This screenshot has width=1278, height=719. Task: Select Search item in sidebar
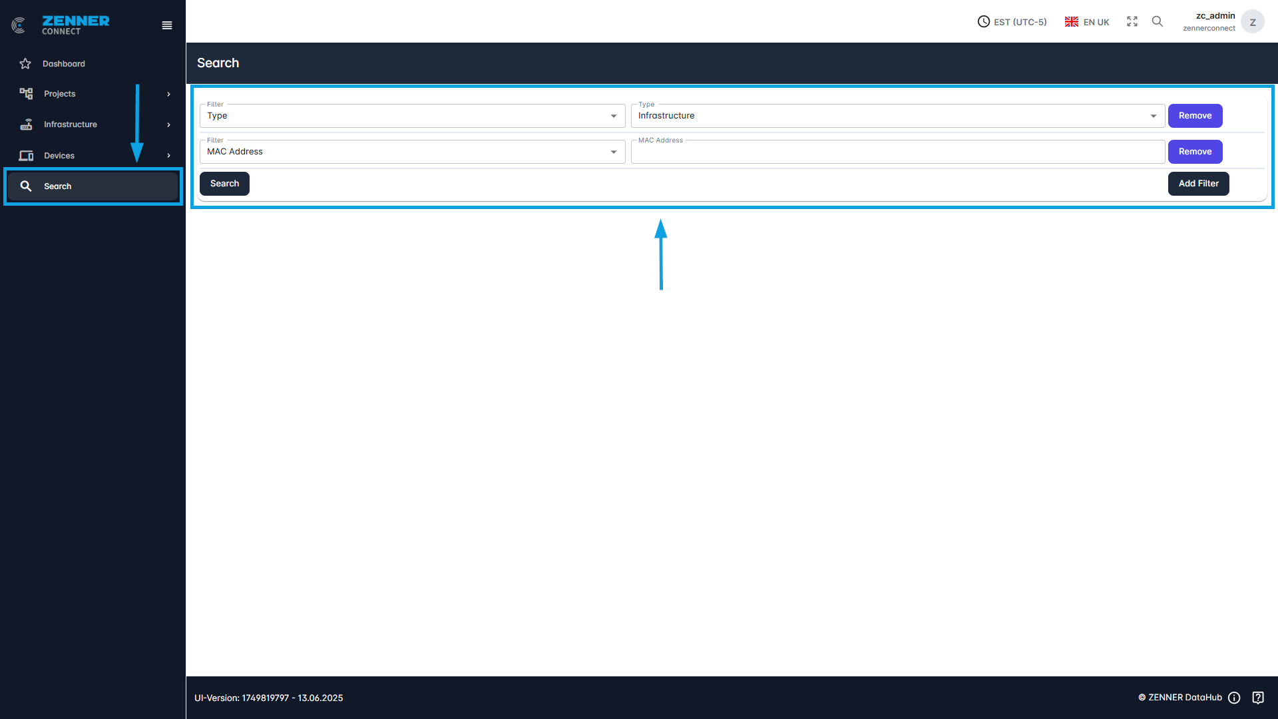click(58, 186)
